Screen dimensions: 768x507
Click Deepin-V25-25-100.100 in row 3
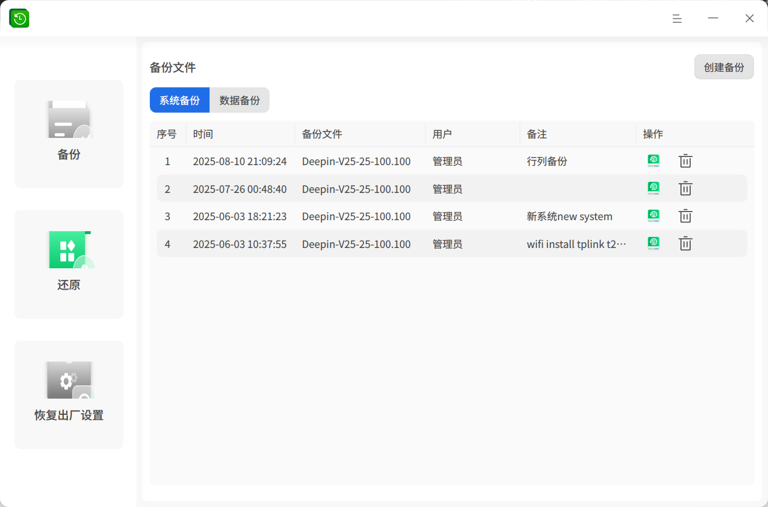point(356,217)
